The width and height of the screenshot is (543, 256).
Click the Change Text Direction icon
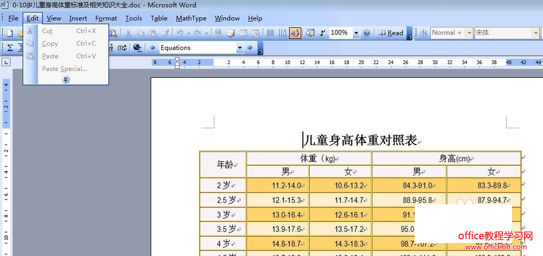282,33
